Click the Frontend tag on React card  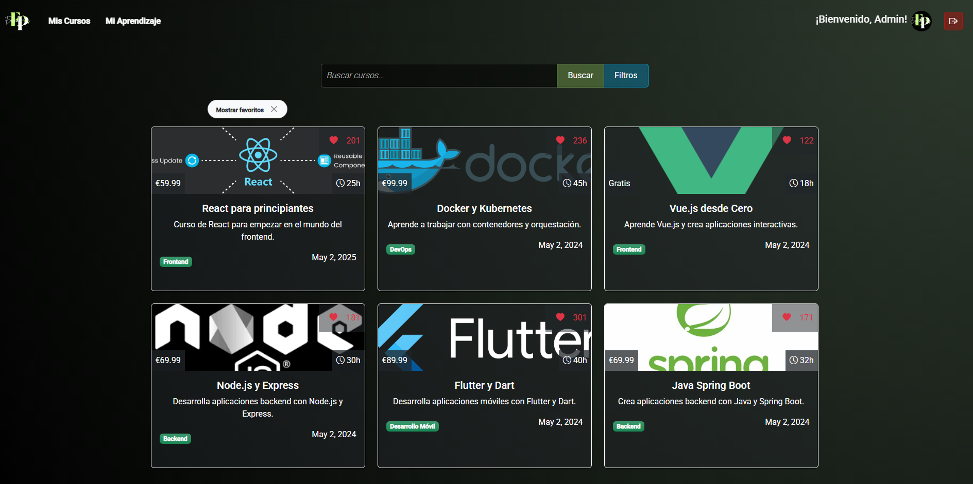(x=176, y=262)
